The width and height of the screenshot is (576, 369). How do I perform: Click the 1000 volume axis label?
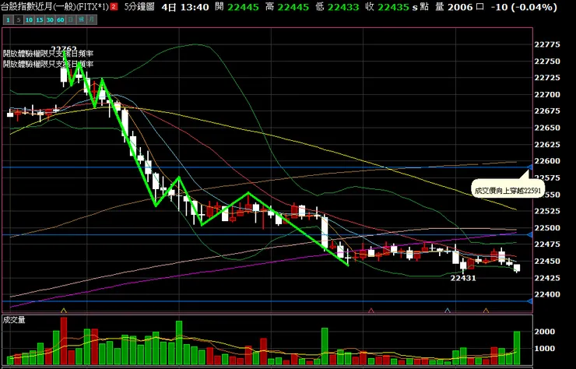click(544, 349)
